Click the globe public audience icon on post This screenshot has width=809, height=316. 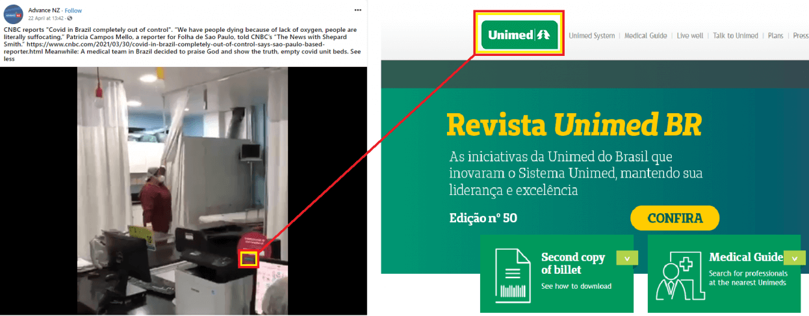tap(70, 18)
